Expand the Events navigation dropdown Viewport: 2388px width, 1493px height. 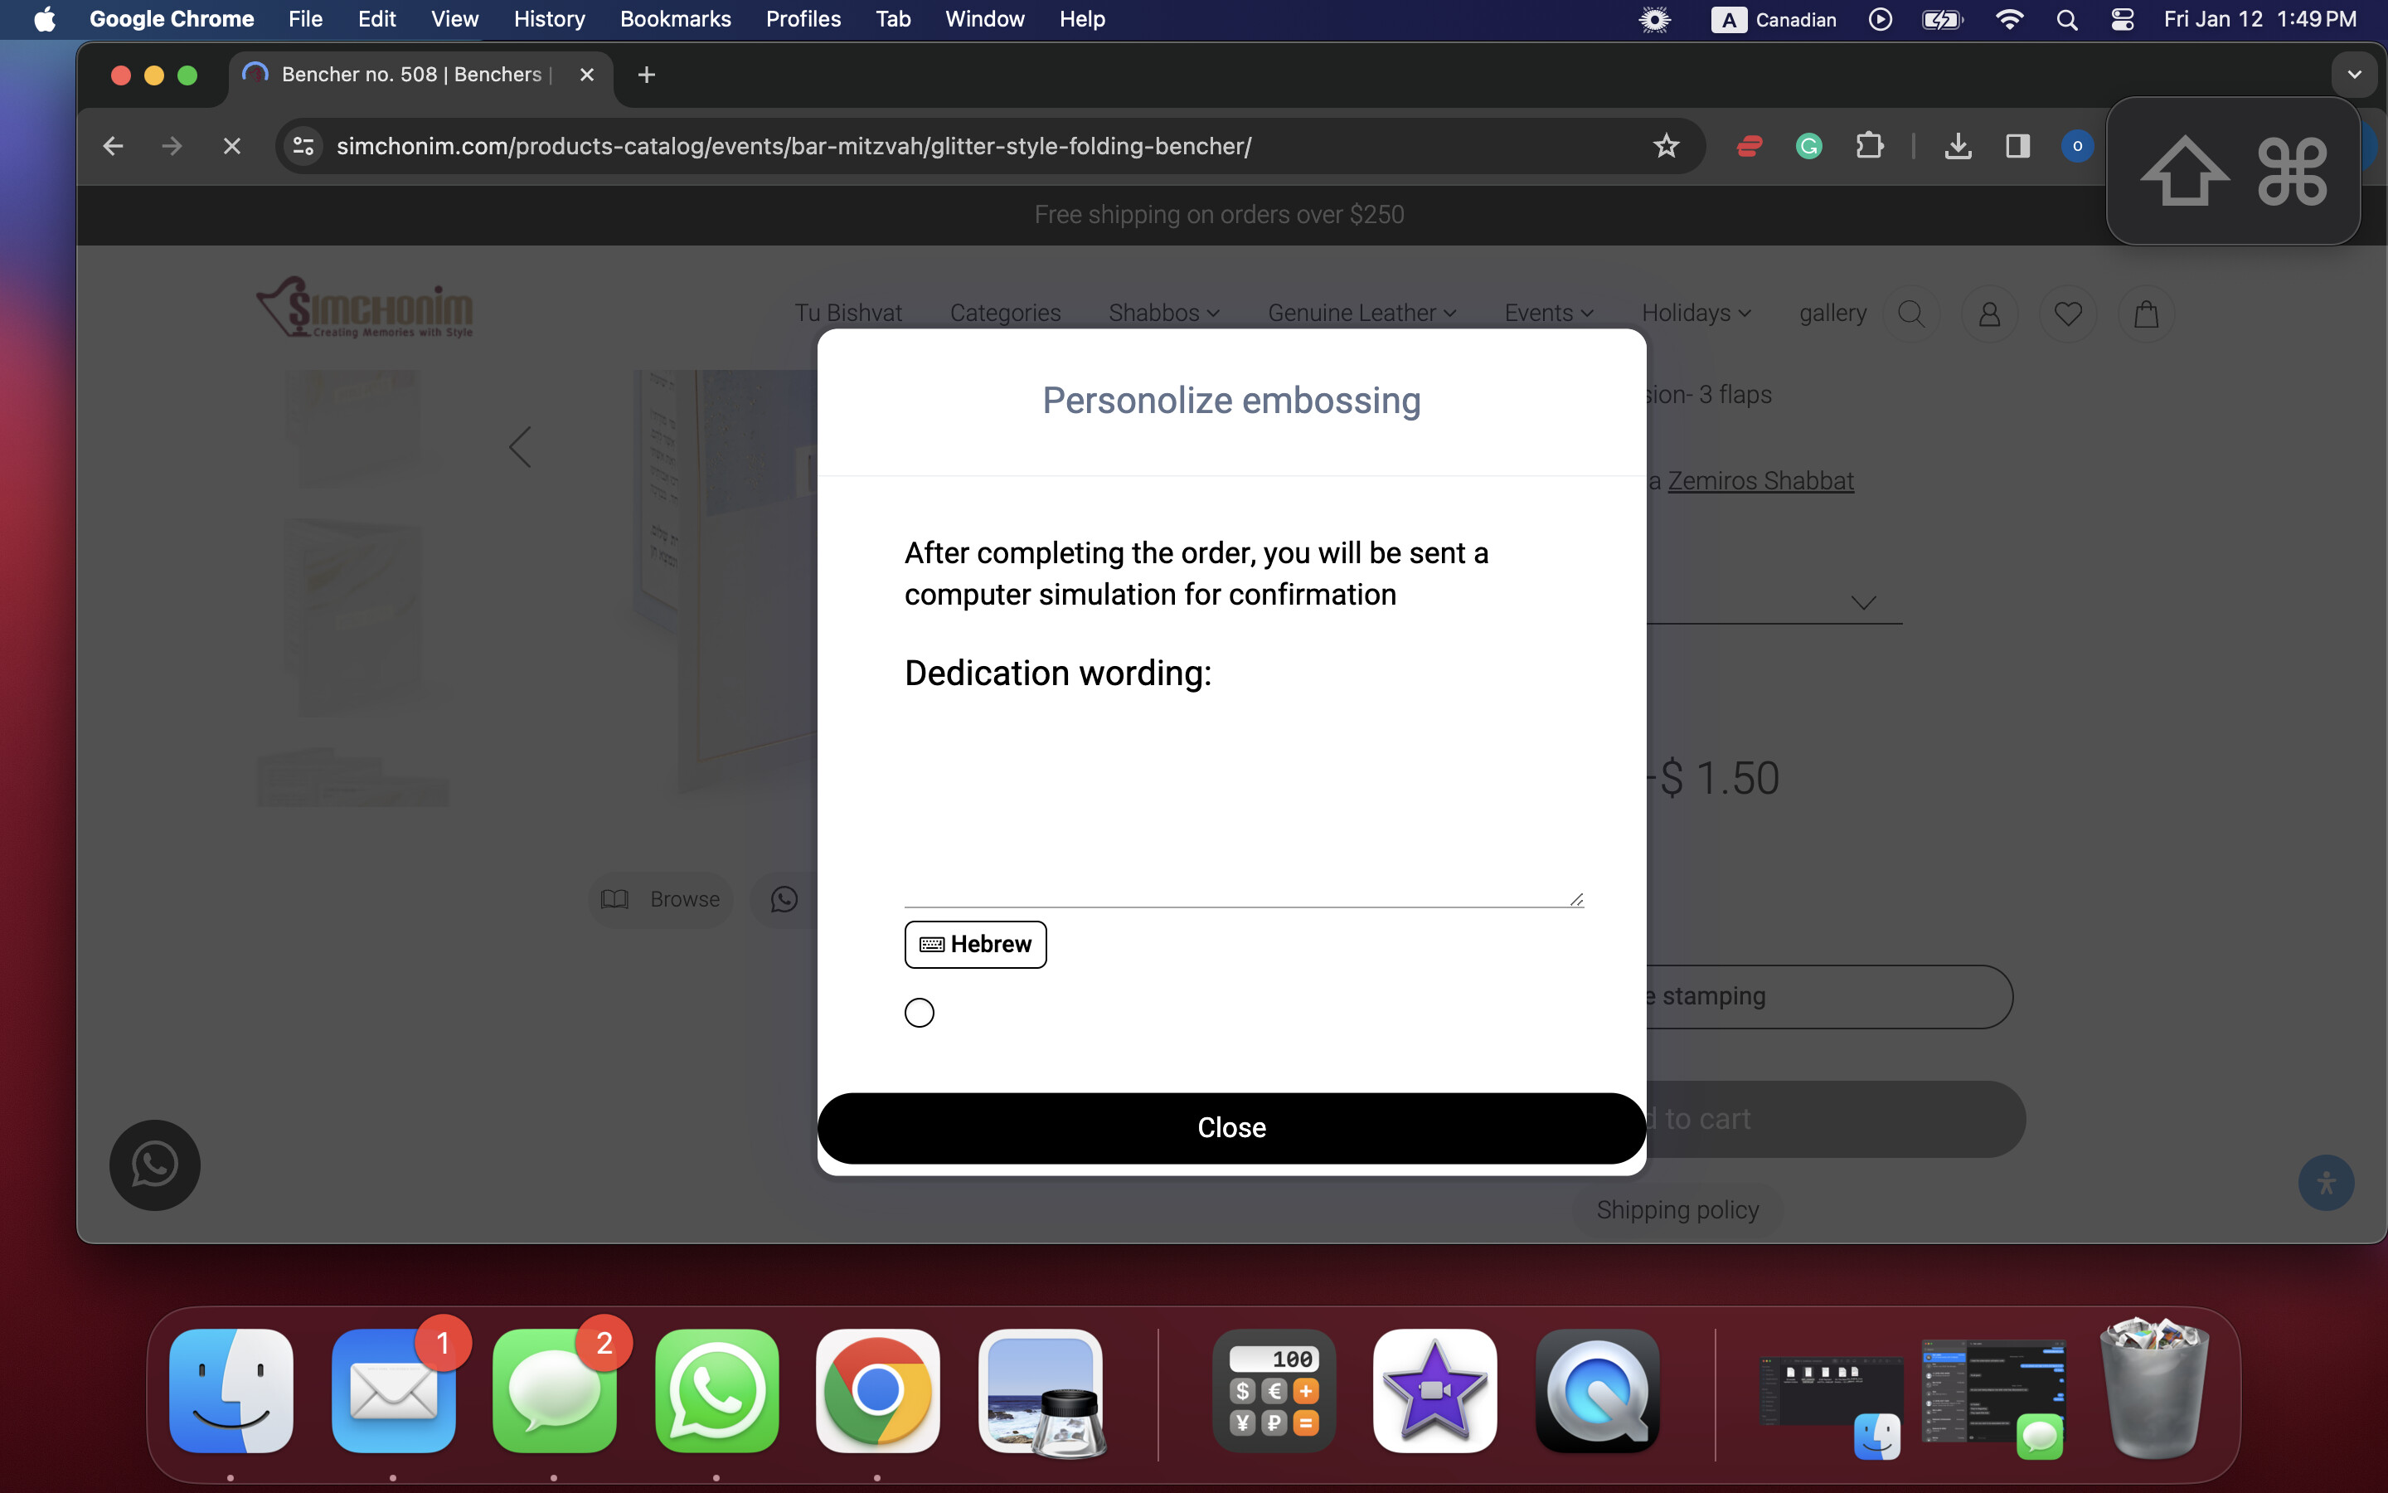coord(1548,313)
